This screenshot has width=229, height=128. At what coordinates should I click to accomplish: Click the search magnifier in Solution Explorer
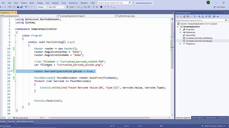226,20
